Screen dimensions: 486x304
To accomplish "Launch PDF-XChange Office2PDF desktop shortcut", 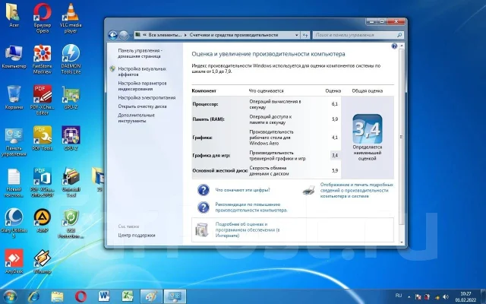I will (43, 183).
